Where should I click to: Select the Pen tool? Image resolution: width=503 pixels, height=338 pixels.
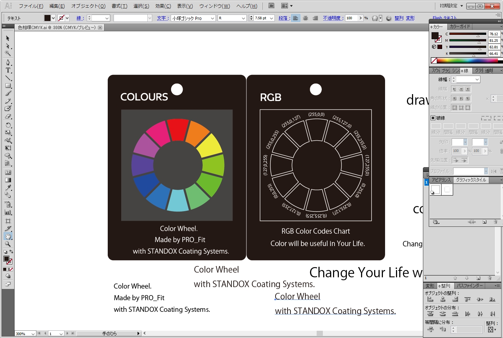pyautogui.click(x=8, y=63)
